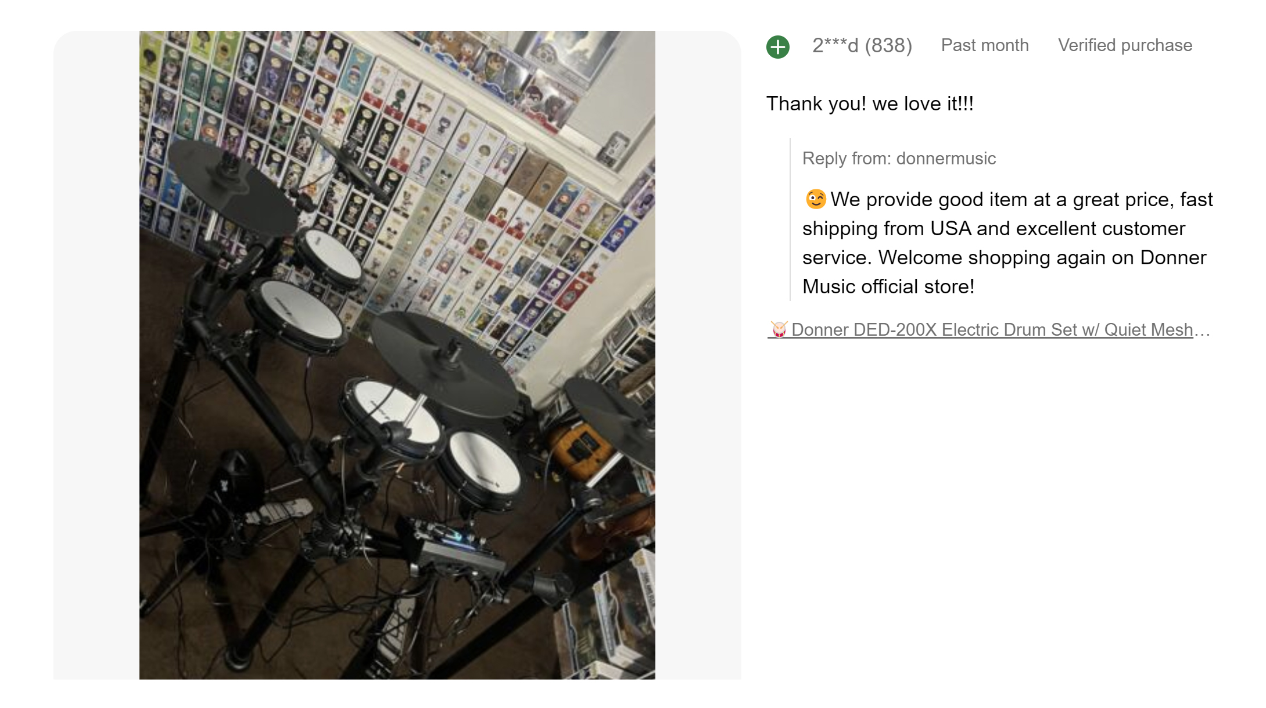
Task: Click the feedback score (838)
Action: 888,45
